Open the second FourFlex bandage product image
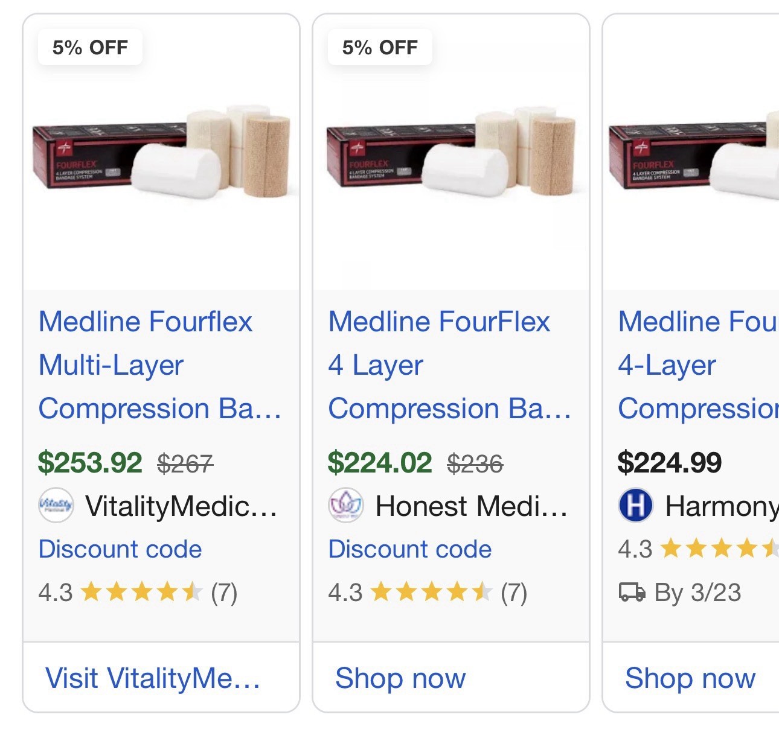Viewport: 779px width, 732px height. (x=451, y=154)
